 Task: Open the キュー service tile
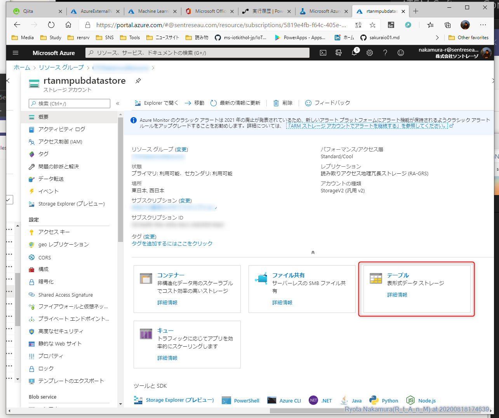click(x=187, y=344)
